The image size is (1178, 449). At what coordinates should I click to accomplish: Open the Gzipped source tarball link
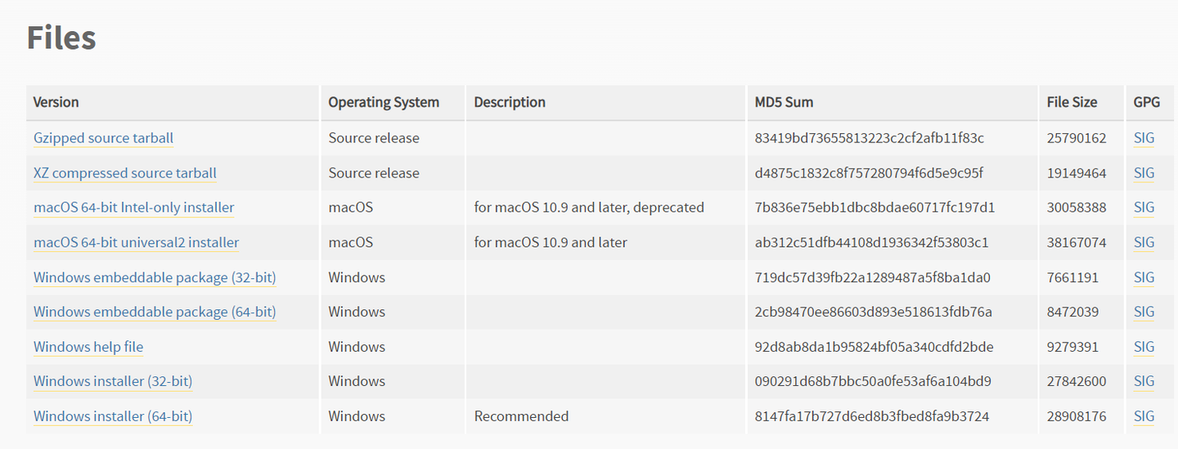point(103,138)
